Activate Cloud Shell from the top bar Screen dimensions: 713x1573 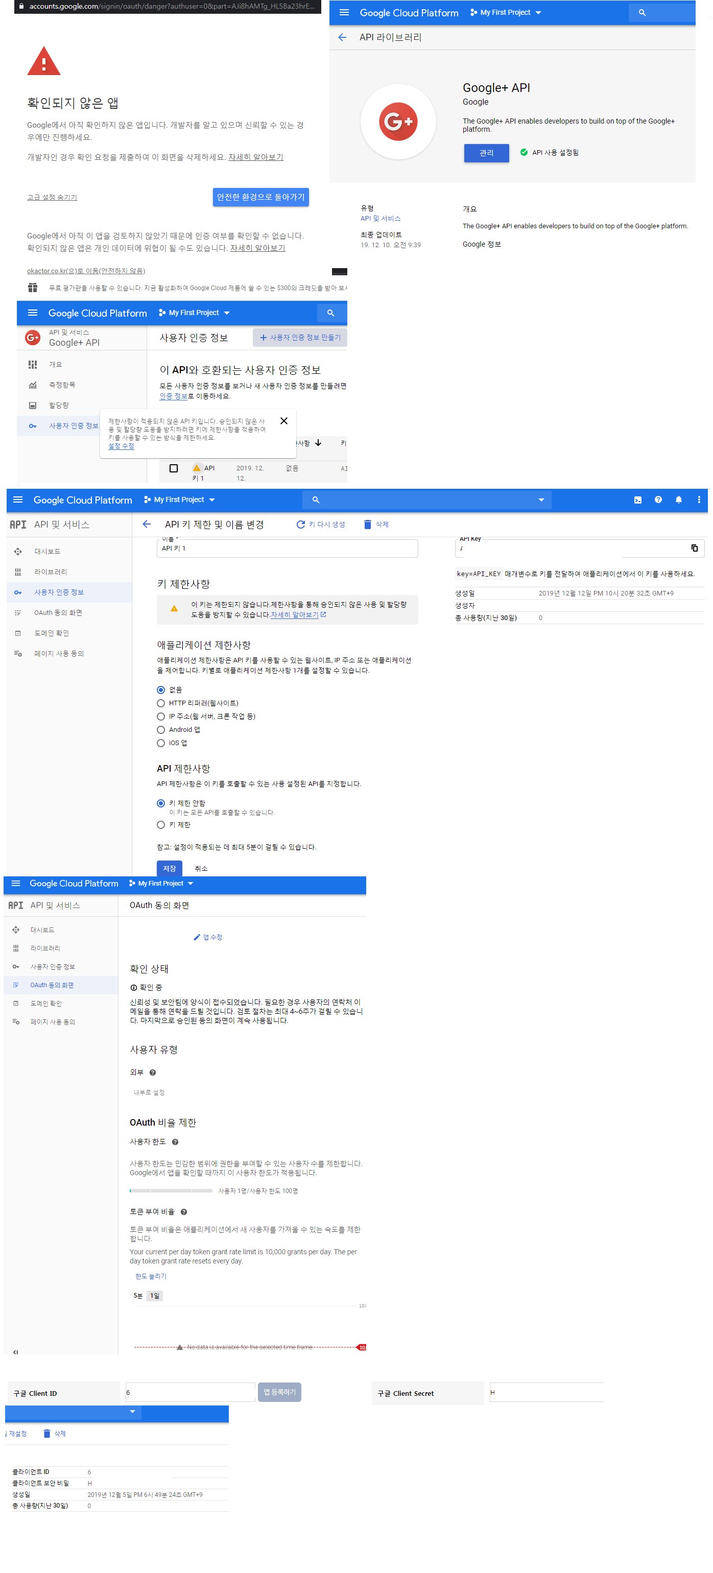637,499
